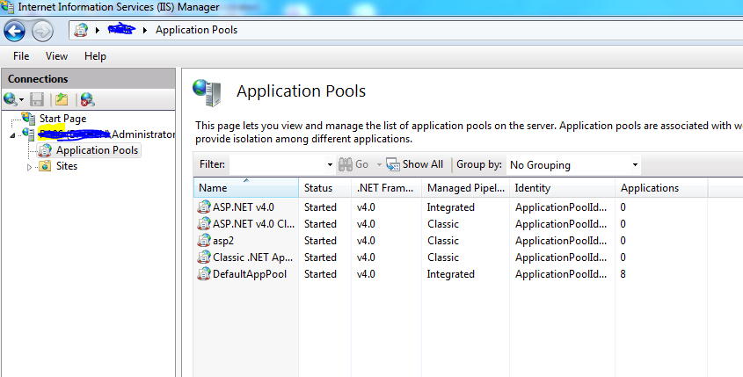Click the Classic pipeline cell for asp2
Image resolution: width=743 pixels, height=377 pixels.
(443, 241)
